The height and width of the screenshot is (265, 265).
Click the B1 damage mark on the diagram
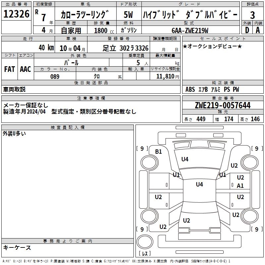coord(159,152)
